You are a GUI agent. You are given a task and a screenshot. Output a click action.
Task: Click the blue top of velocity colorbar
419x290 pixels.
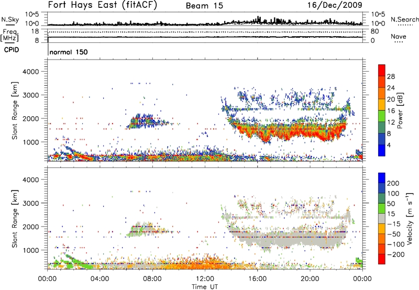click(382, 178)
